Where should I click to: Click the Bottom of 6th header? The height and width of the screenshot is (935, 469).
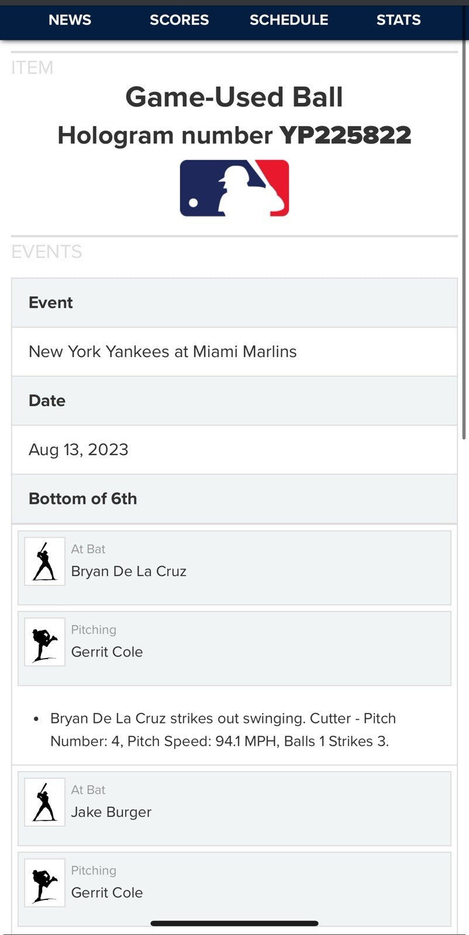click(82, 499)
